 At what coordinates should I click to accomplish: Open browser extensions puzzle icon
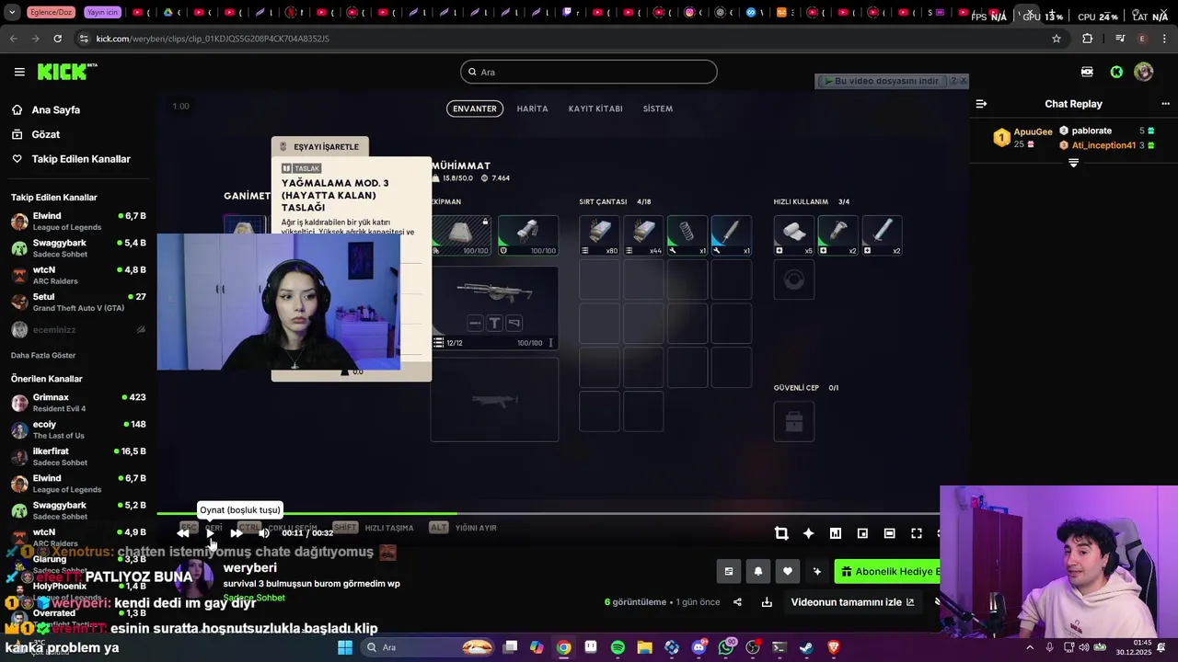(1088, 39)
